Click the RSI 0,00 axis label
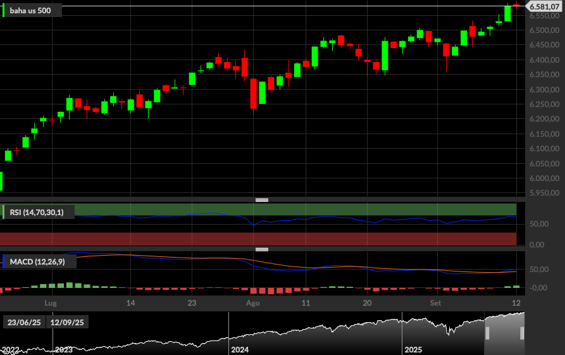 [x=537, y=245]
